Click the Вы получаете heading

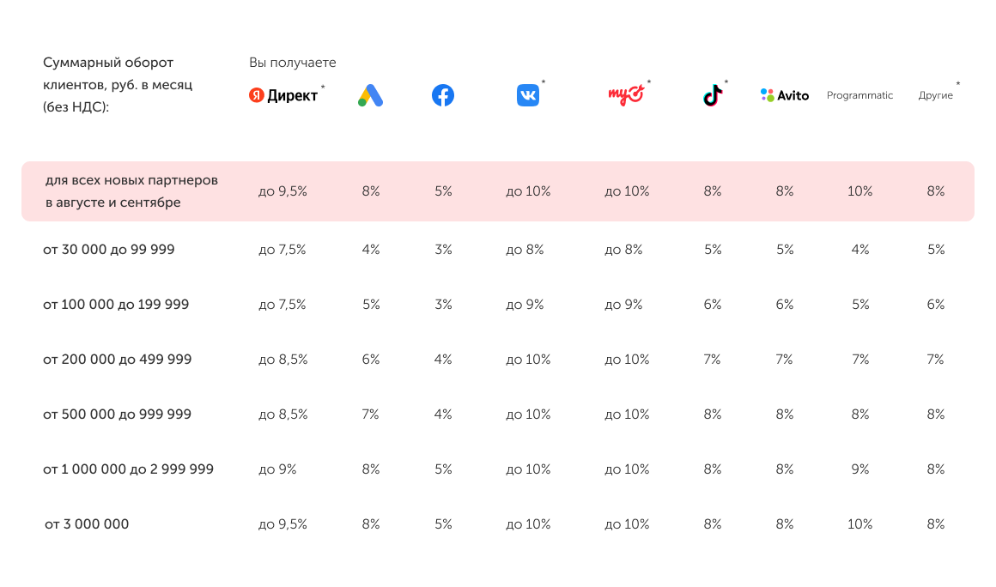point(293,63)
